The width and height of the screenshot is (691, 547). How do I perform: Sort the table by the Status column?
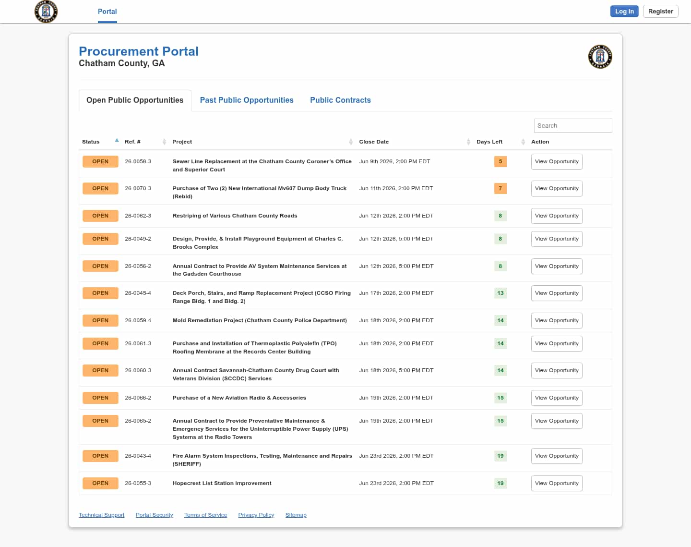coord(100,142)
